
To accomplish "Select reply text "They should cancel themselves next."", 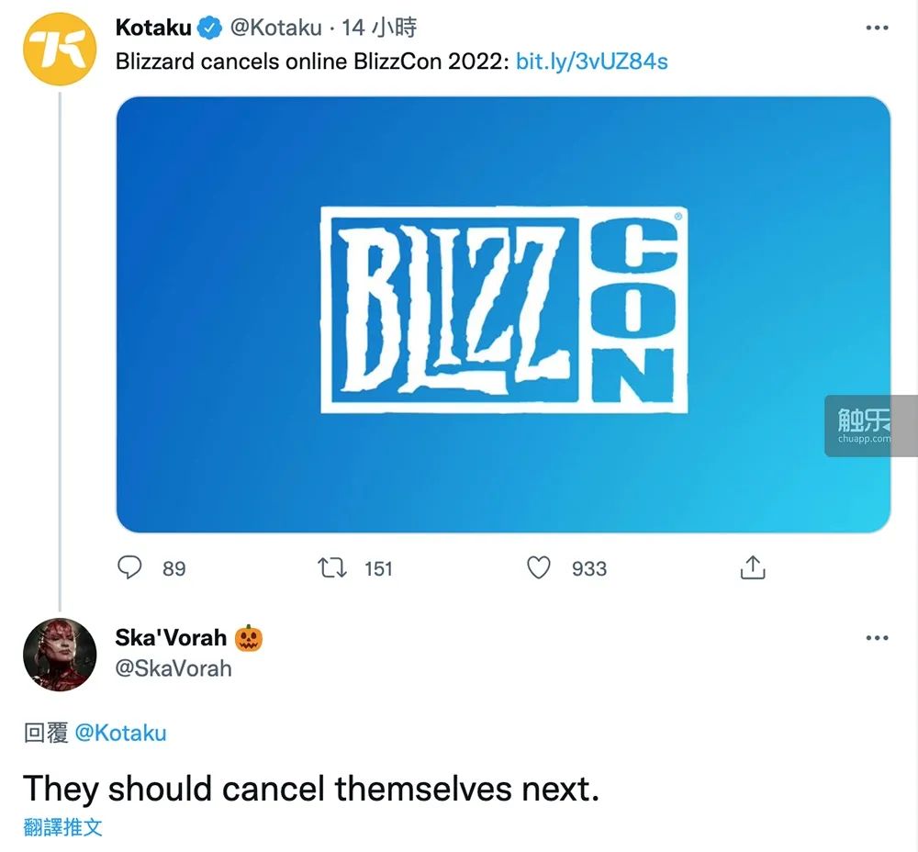I will [x=311, y=788].
